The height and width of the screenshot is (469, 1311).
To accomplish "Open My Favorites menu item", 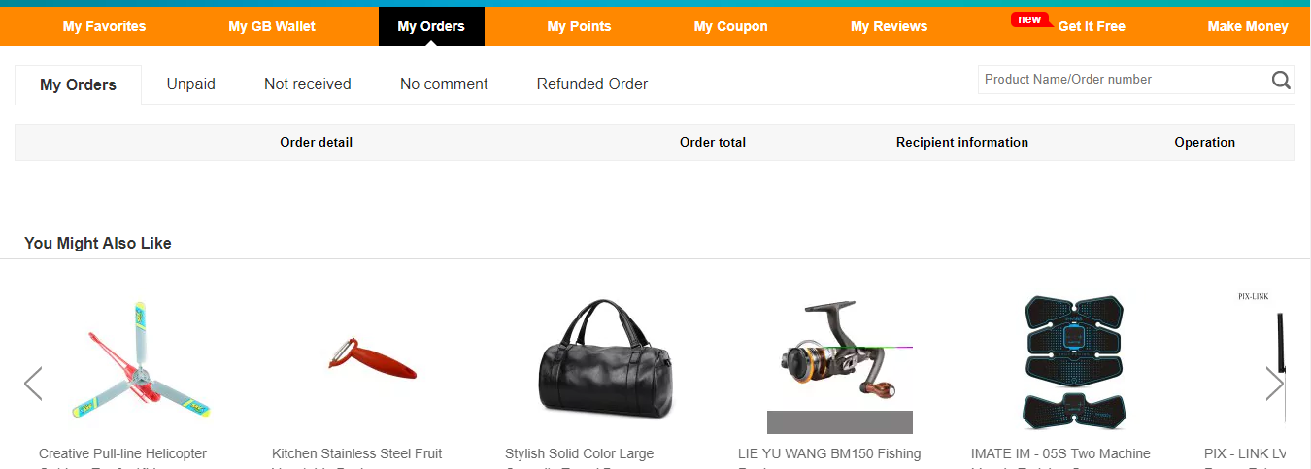I will coord(104,26).
